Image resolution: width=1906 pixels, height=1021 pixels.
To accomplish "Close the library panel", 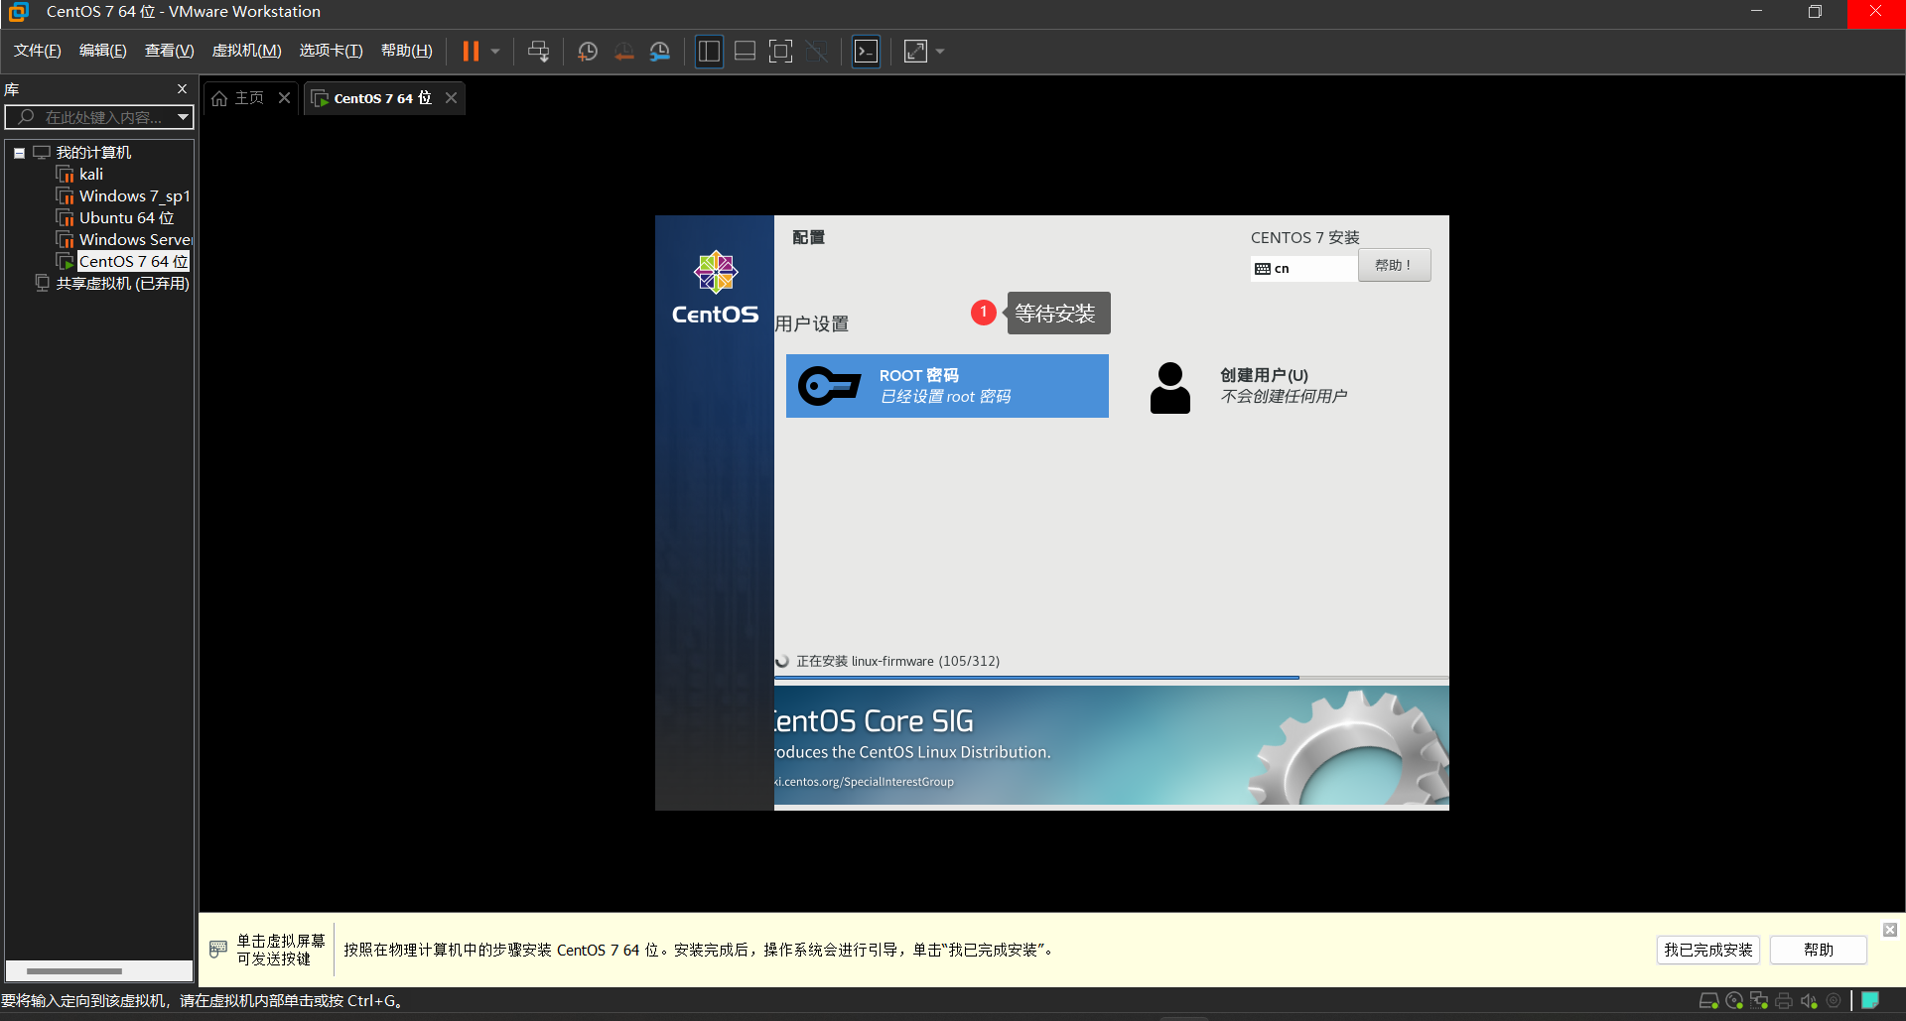I will (182, 89).
